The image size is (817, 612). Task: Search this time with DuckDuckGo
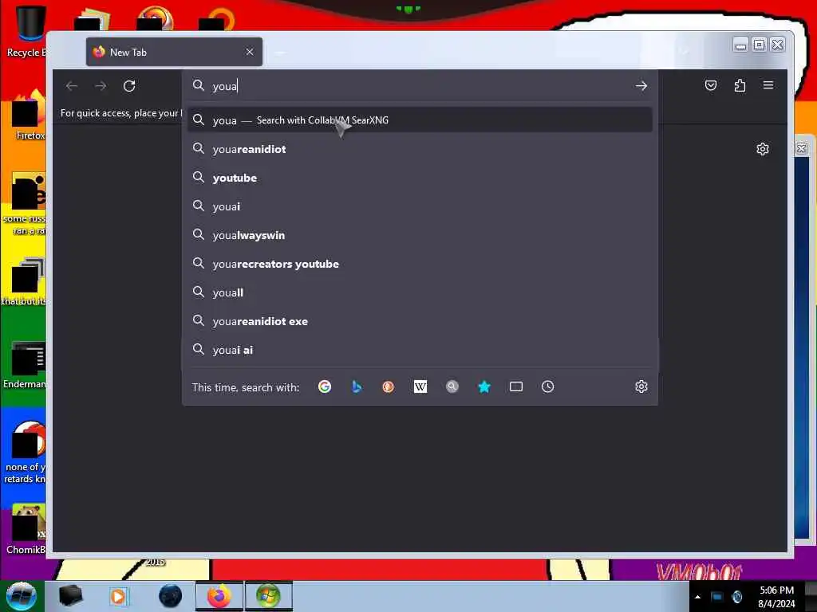(389, 386)
